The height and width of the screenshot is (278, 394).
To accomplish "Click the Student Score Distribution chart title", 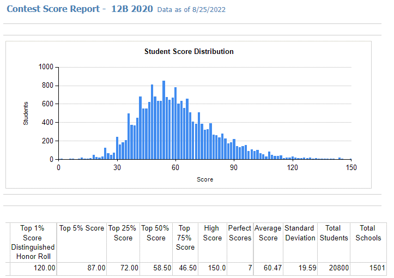I will (189, 52).
